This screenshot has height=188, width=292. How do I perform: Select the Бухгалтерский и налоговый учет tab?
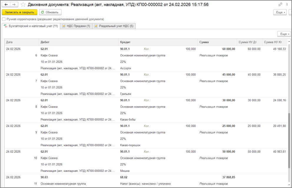pyautogui.click(x=31, y=26)
